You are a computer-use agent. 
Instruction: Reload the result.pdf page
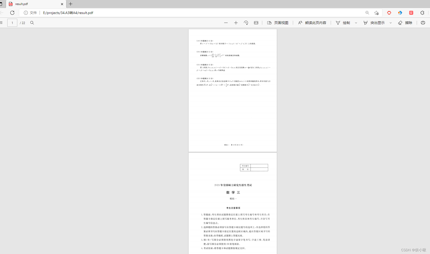pos(12,13)
